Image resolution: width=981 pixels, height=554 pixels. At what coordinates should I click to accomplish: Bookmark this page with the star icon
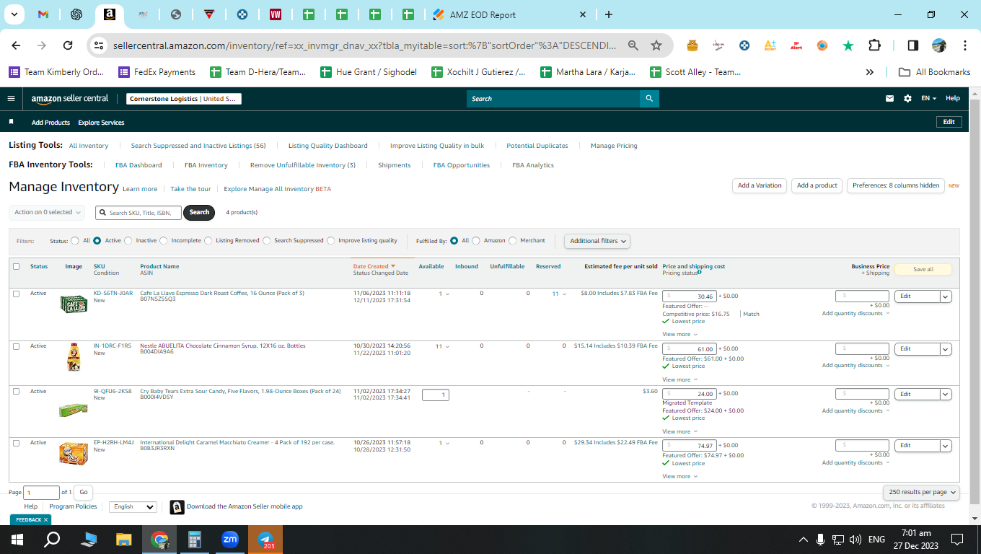pos(656,45)
